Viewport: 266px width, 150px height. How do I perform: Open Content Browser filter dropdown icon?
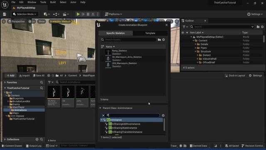click(51, 82)
